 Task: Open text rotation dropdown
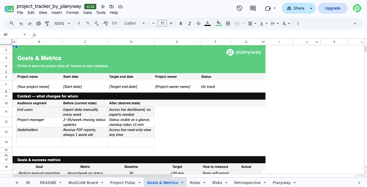pyautogui.click(x=286, y=23)
